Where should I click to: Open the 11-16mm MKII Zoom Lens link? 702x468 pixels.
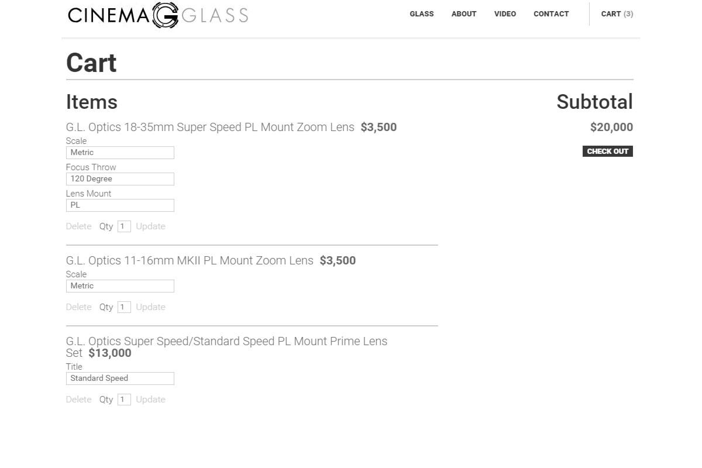pyautogui.click(x=190, y=261)
